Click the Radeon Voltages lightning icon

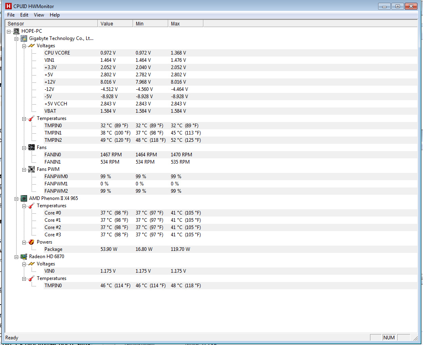point(32,264)
